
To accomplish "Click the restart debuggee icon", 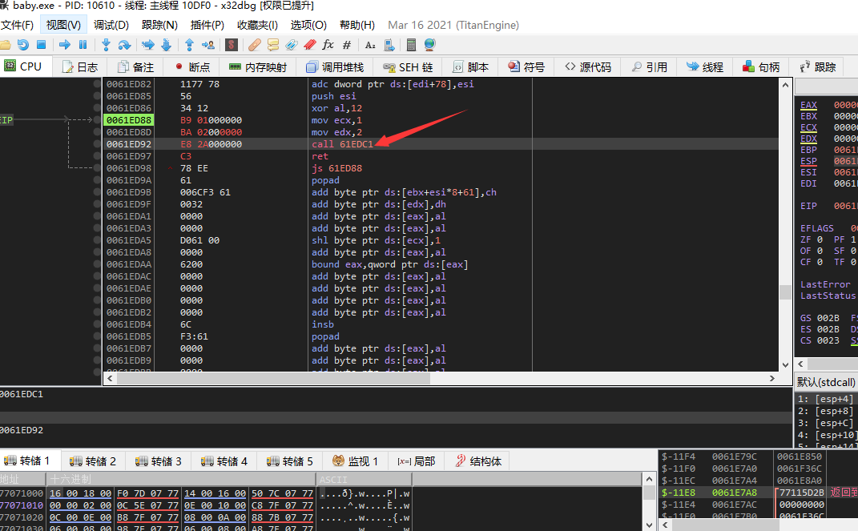I will (23, 45).
